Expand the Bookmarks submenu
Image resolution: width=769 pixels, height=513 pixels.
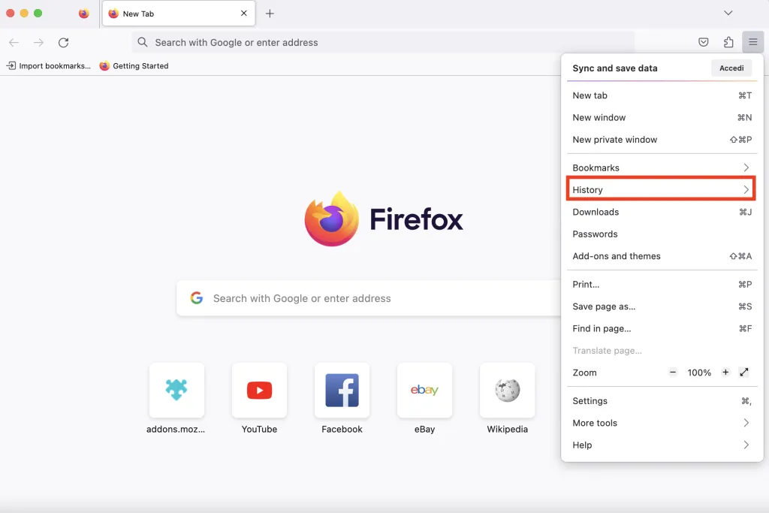click(x=661, y=167)
